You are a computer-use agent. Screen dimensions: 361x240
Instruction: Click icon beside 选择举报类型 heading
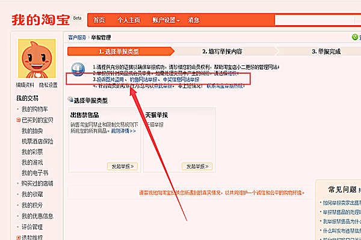(70, 100)
